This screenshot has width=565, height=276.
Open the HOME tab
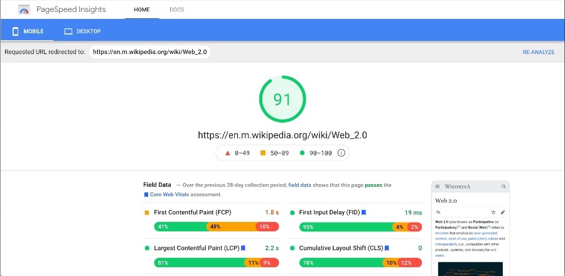click(142, 9)
